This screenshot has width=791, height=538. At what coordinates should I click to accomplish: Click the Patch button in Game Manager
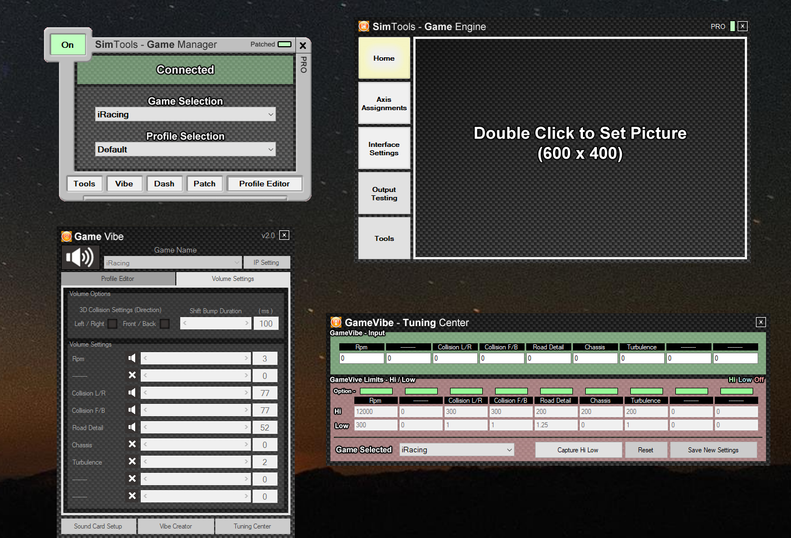[x=205, y=184]
